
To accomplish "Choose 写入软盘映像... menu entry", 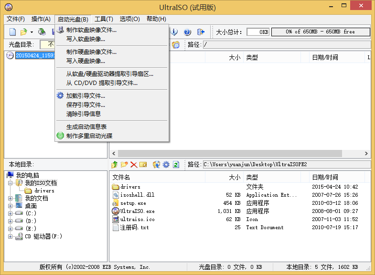I will (112, 39).
